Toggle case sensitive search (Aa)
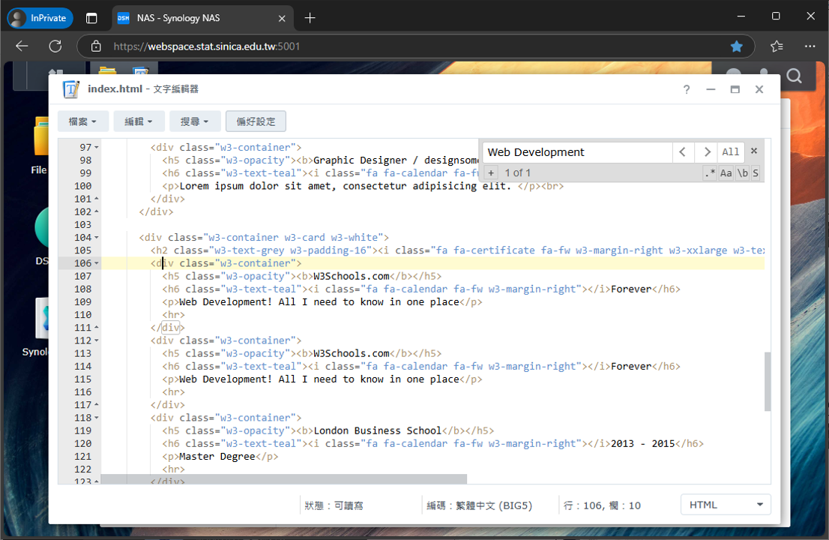Viewport: 829px width, 540px height. point(726,173)
